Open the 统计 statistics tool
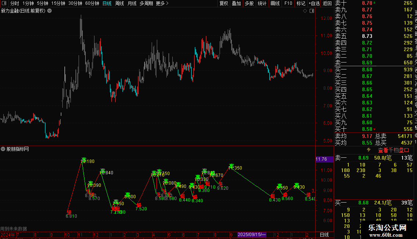 click(262, 3)
